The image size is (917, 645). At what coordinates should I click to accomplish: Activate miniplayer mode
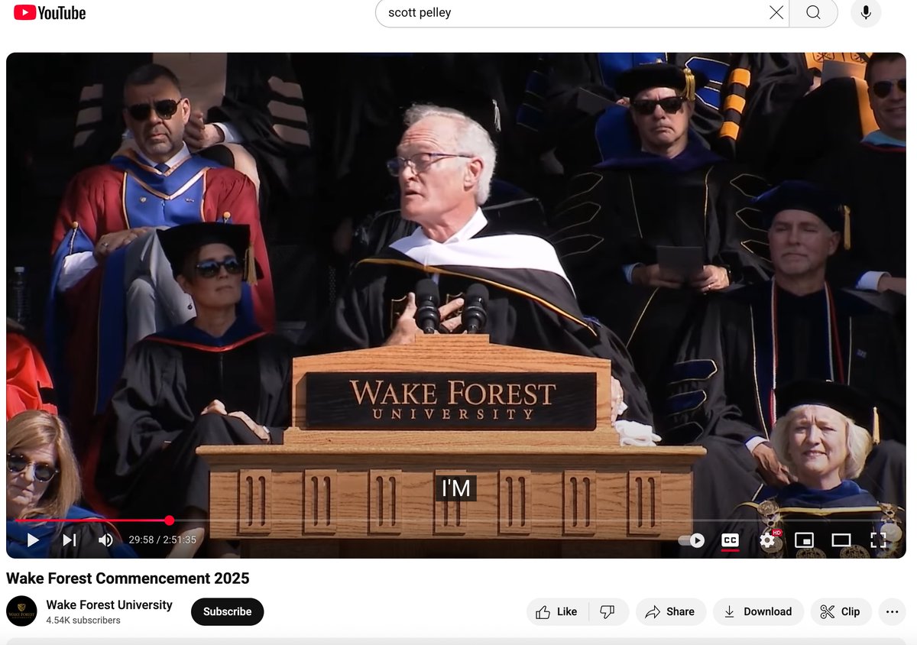pyautogui.click(x=804, y=540)
